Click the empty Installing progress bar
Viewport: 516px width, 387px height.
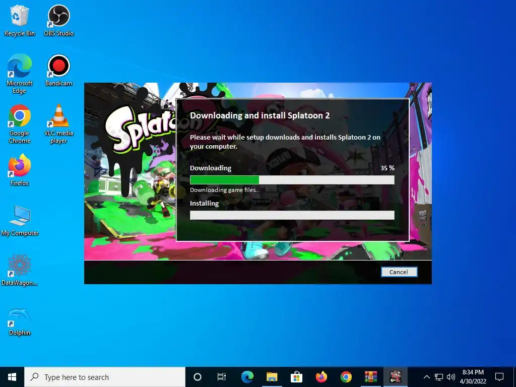click(292, 215)
